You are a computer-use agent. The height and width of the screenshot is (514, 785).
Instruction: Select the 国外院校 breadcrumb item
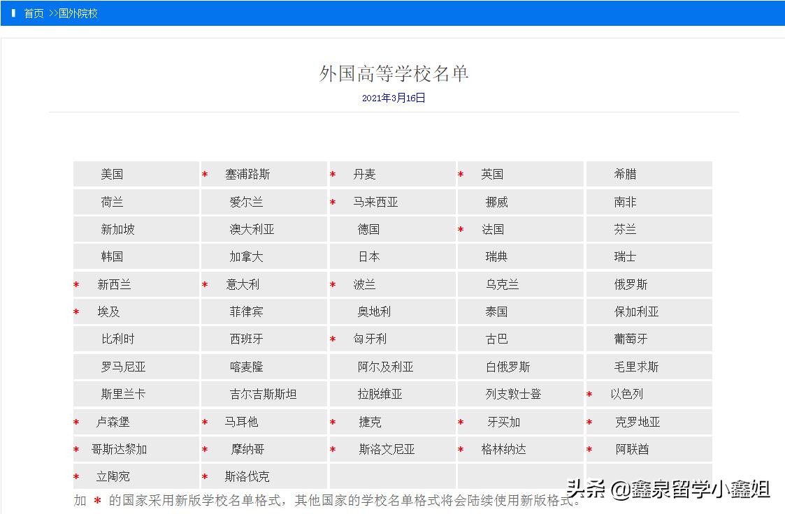(x=80, y=13)
